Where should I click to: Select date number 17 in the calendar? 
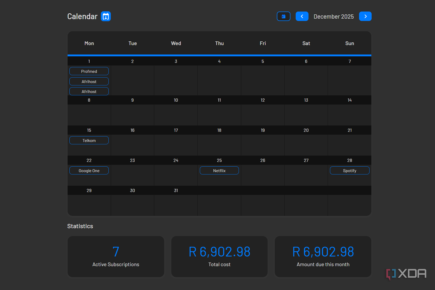176,130
